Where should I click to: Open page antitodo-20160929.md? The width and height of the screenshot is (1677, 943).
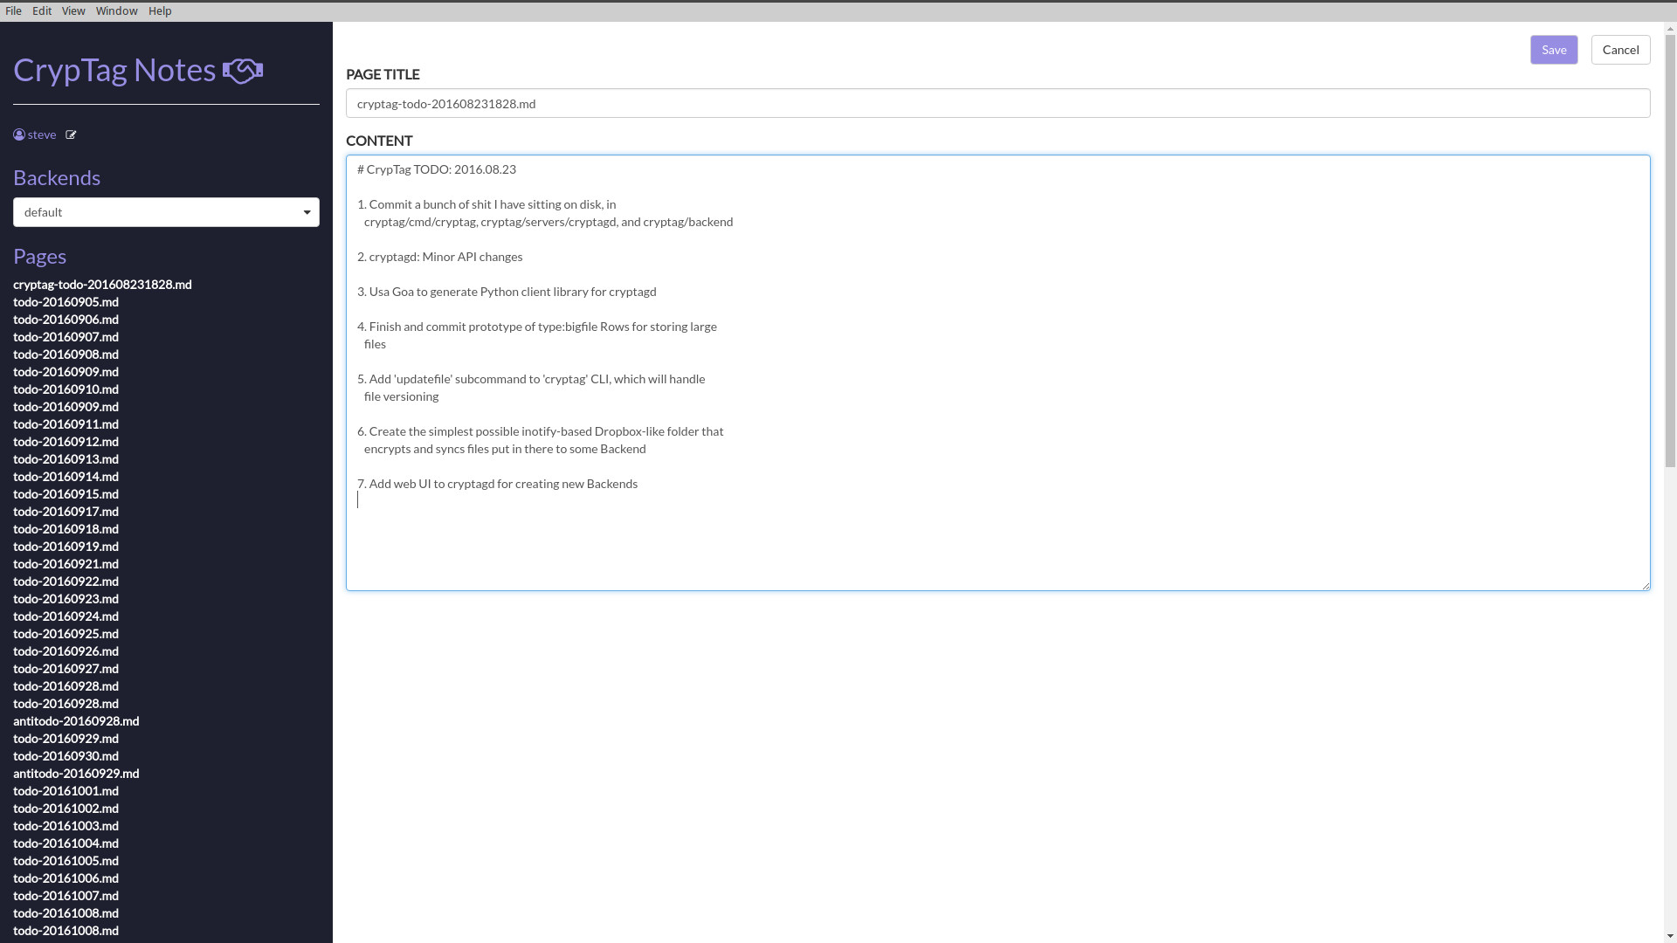tap(76, 774)
